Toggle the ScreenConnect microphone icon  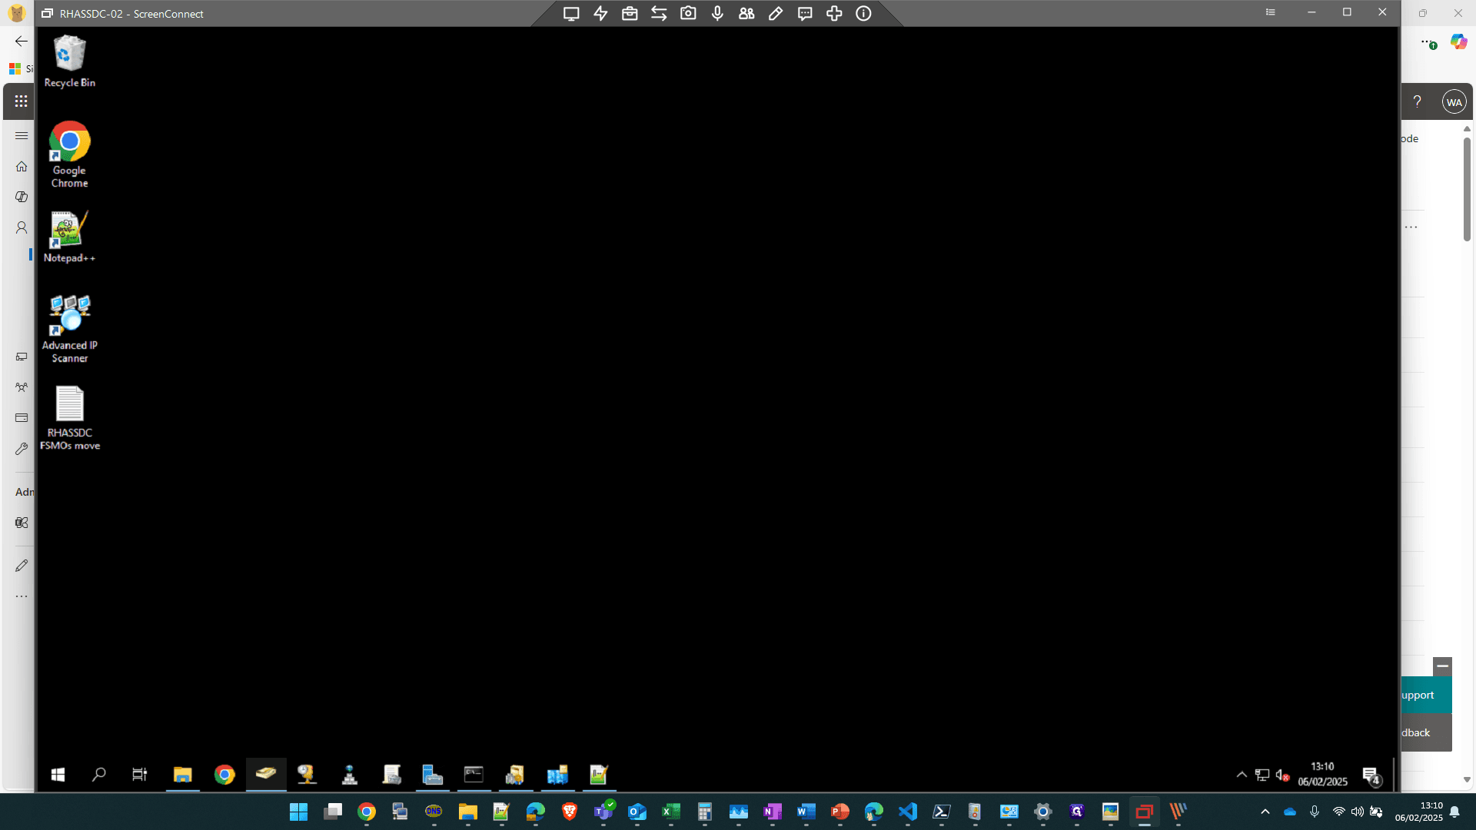point(717,14)
